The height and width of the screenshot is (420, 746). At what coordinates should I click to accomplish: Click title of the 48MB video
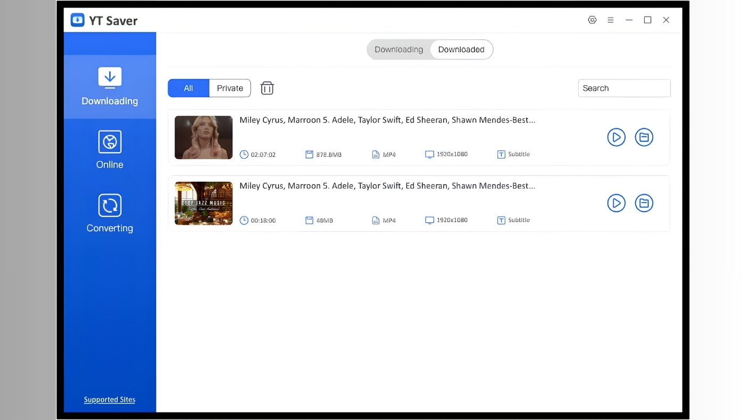(x=387, y=185)
